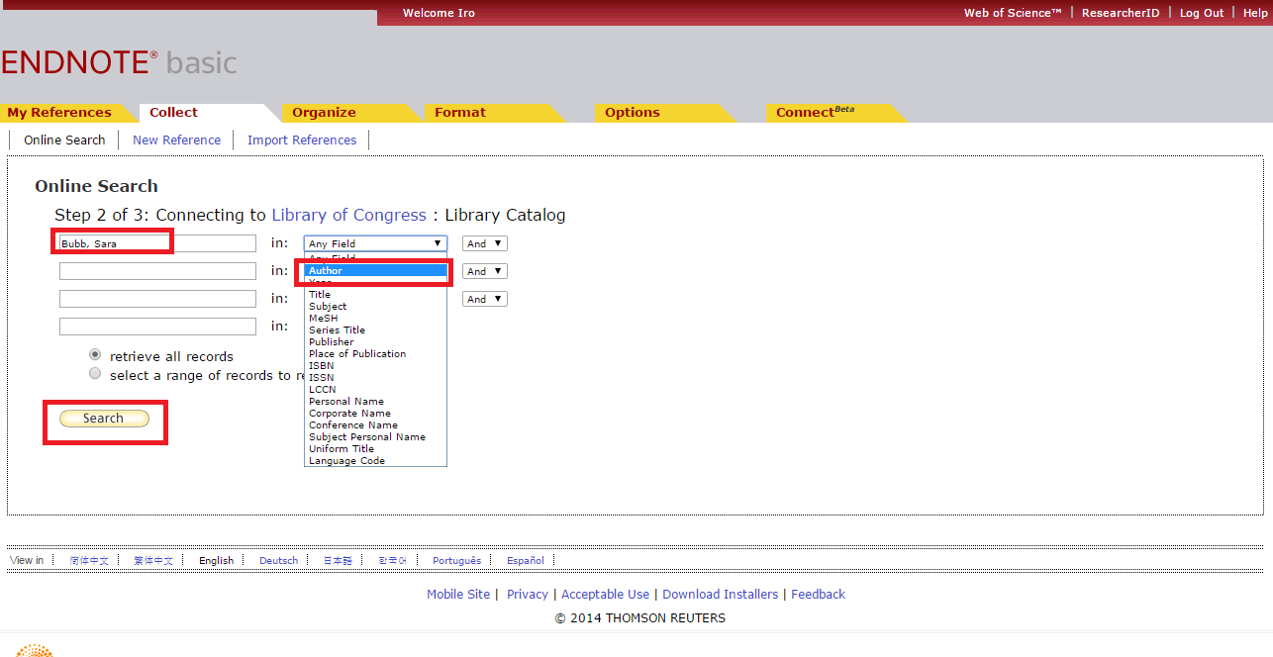Viewport: 1273px width, 657px height.
Task: Choose LCCN in the field list
Action: (x=375, y=390)
